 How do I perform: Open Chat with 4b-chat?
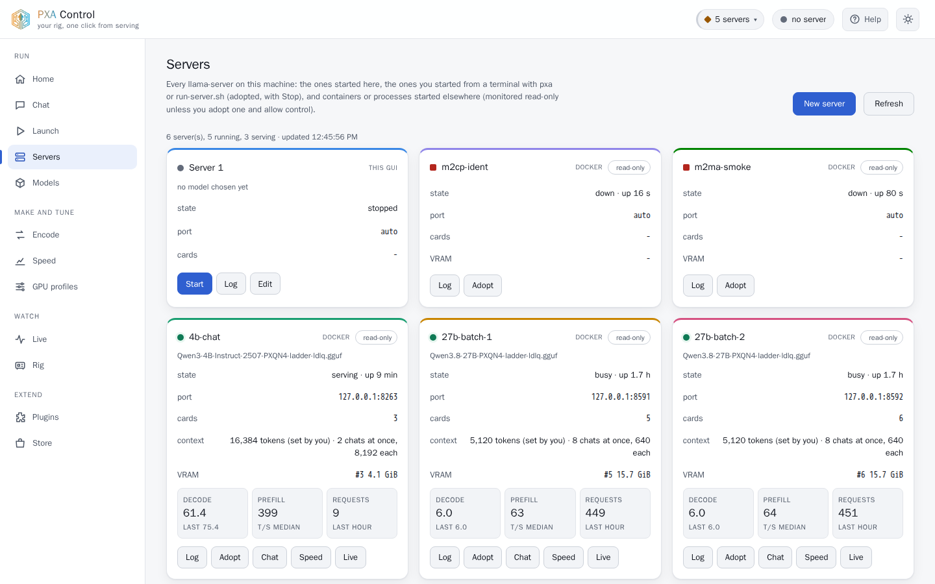pyautogui.click(x=270, y=557)
